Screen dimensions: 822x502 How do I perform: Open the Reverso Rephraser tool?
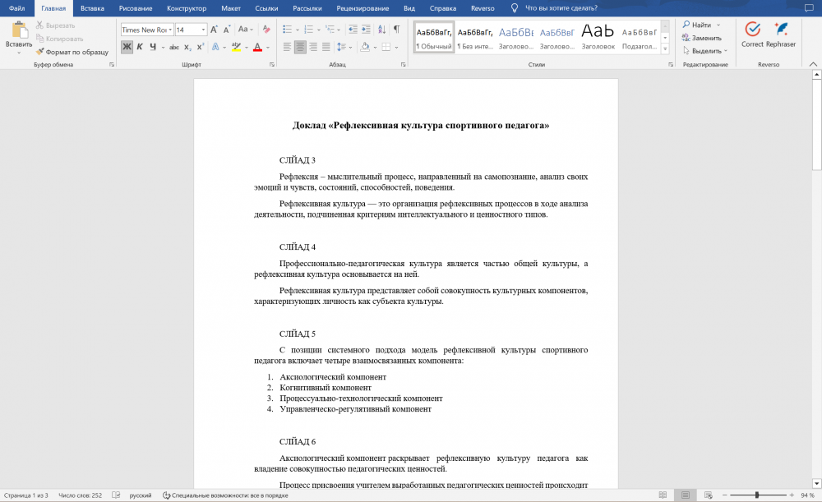point(781,35)
